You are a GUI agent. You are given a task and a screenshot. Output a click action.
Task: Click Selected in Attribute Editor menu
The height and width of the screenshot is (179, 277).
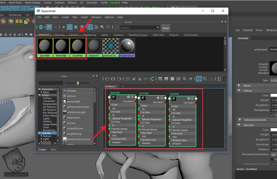tap(247, 30)
